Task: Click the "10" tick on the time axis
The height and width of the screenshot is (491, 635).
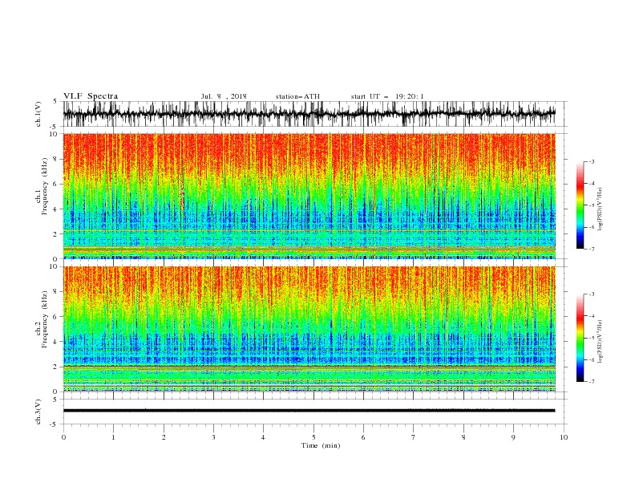Action: (x=564, y=437)
